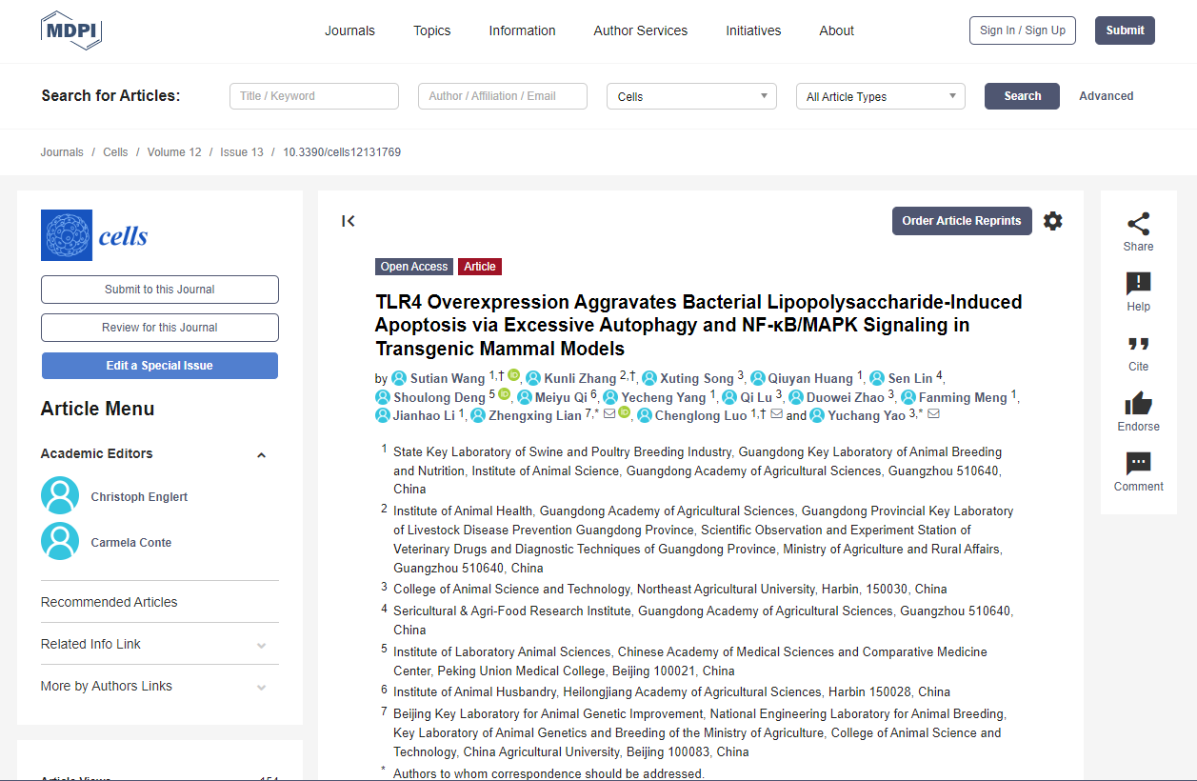Open the Journals menu
The image size is (1197, 781).
pyautogui.click(x=349, y=30)
